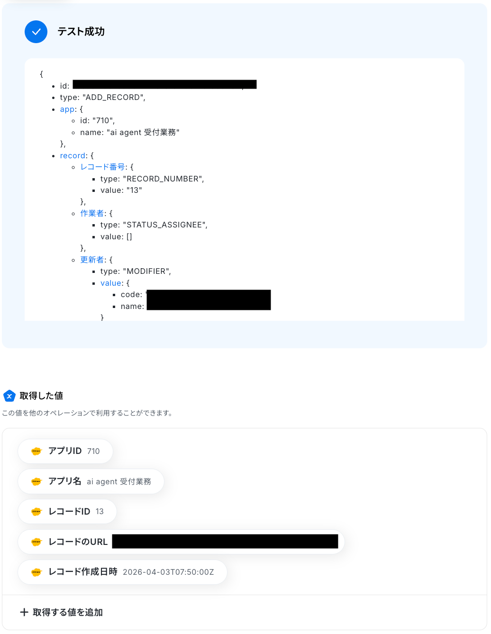Select the アプリ名 ai agent 受付業務 chip
This screenshot has height=634, width=491.
coord(91,481)
